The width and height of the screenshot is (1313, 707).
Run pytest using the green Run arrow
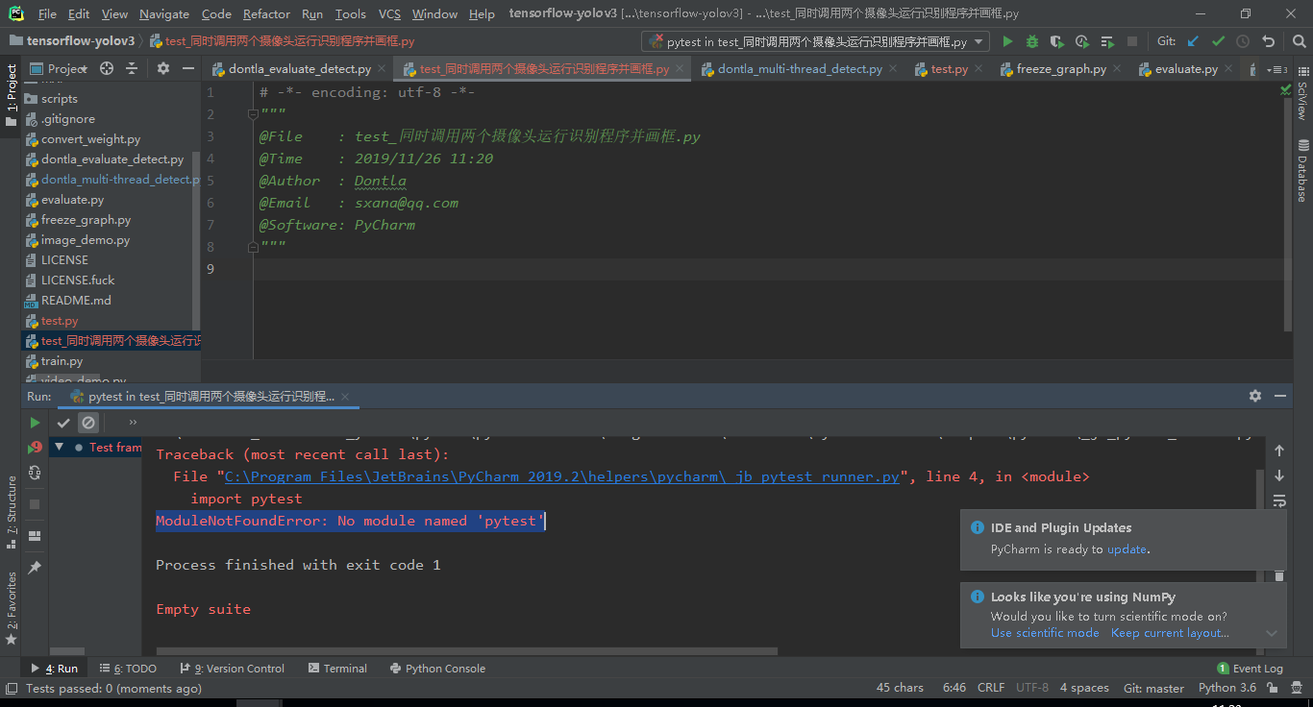tap(1006, 41)
